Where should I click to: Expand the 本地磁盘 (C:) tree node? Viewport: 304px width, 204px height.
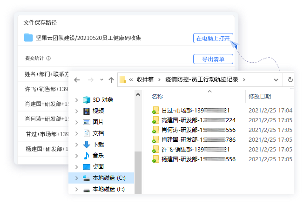coord(76,178)
